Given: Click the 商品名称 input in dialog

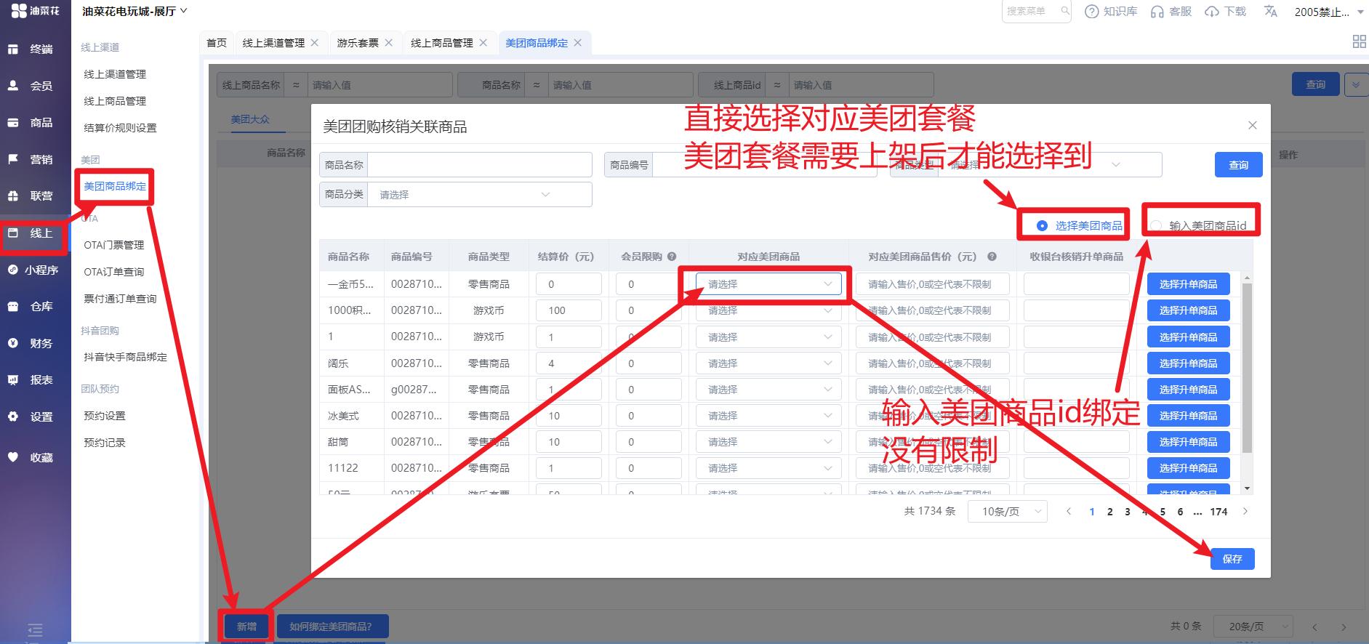Looking at the screenshot, I should (x=480, y=165).
